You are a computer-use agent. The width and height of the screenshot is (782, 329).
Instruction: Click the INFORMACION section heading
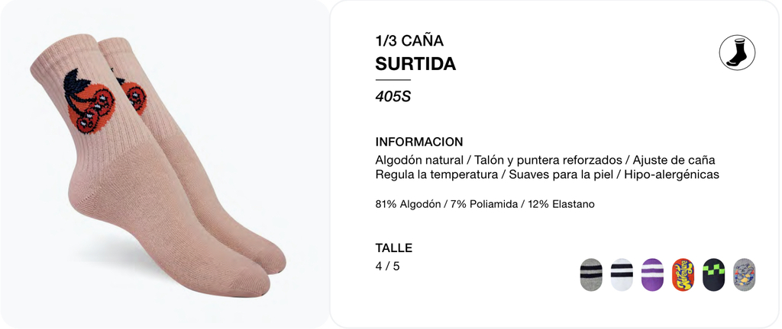419,142
